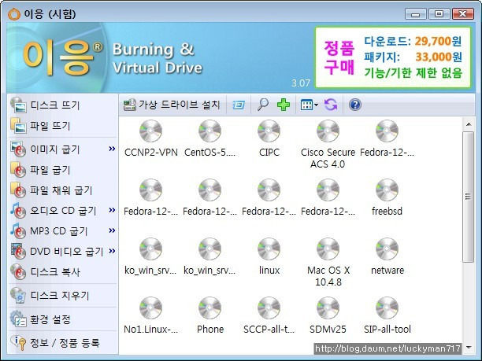Image resolution: width=482 pixels, height=361 pixels.
Task: Click the 정품 구매 purchase banner
Action: [x=393, y=57]
